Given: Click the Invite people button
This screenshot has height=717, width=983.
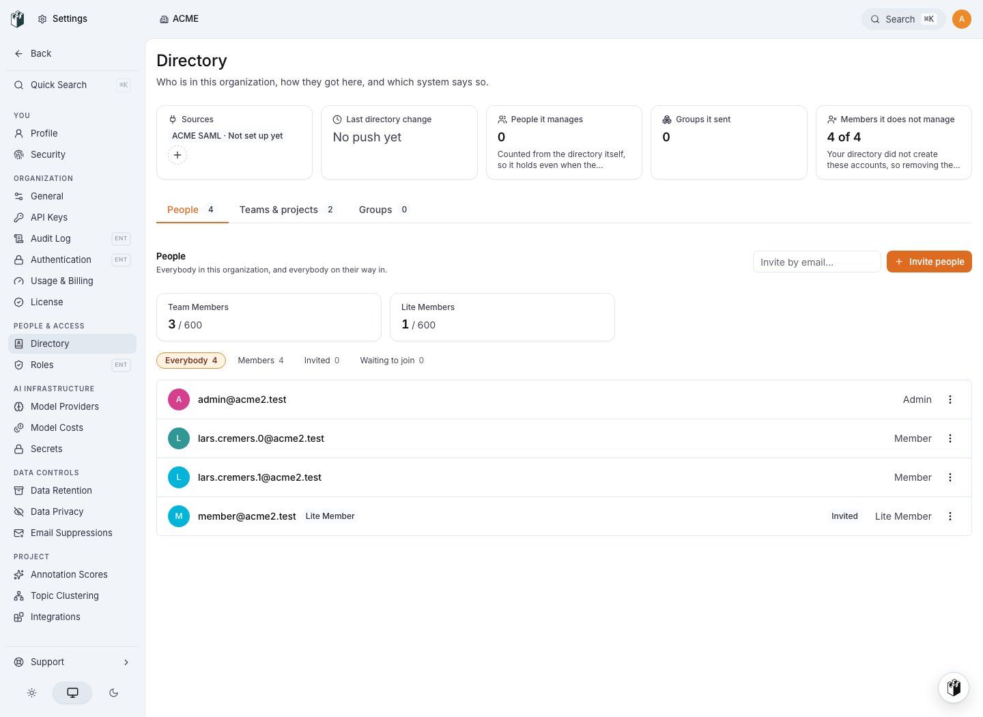Looking at the screenshot, I should coord(929,262).
